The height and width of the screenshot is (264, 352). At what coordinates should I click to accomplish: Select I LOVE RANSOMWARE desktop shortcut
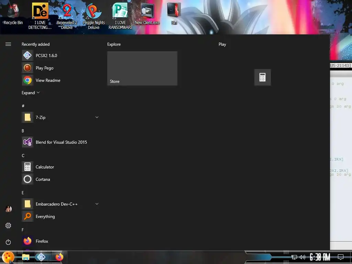121,16
